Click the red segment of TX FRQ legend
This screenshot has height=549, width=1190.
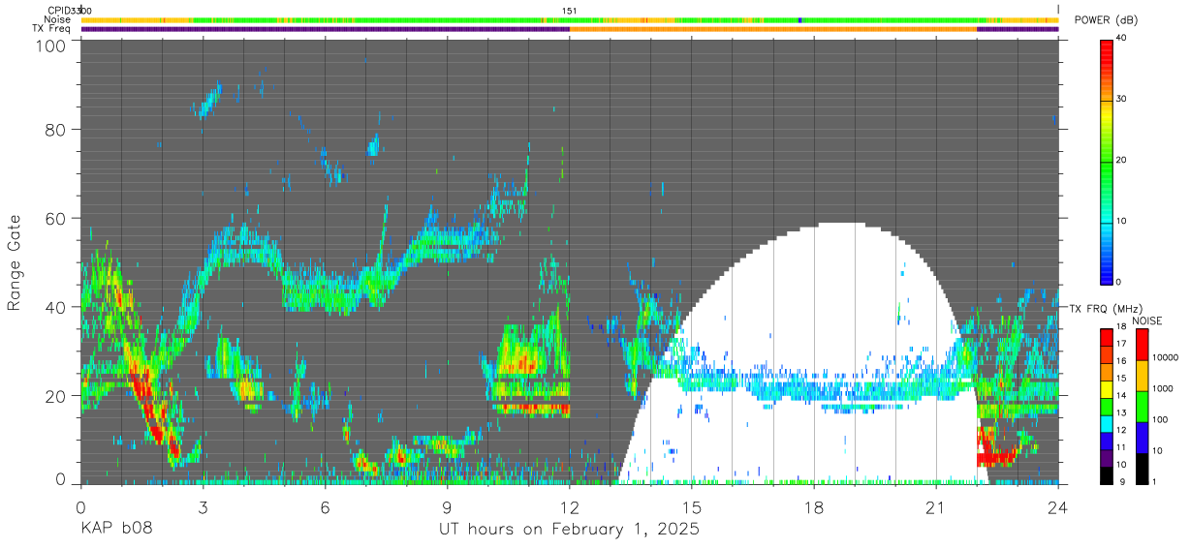click(1106, 336)
